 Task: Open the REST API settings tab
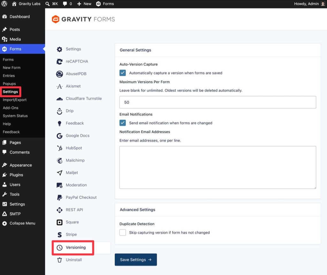(74, 210)
